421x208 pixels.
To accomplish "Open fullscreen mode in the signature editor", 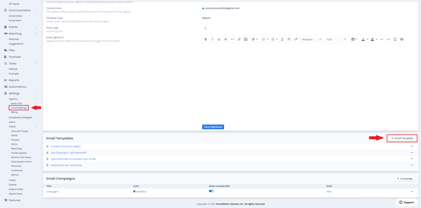I will pos(395,39).
